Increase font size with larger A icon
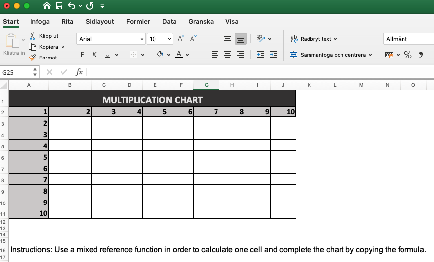This screenshot has width=434, height=262. pos(181,39)
